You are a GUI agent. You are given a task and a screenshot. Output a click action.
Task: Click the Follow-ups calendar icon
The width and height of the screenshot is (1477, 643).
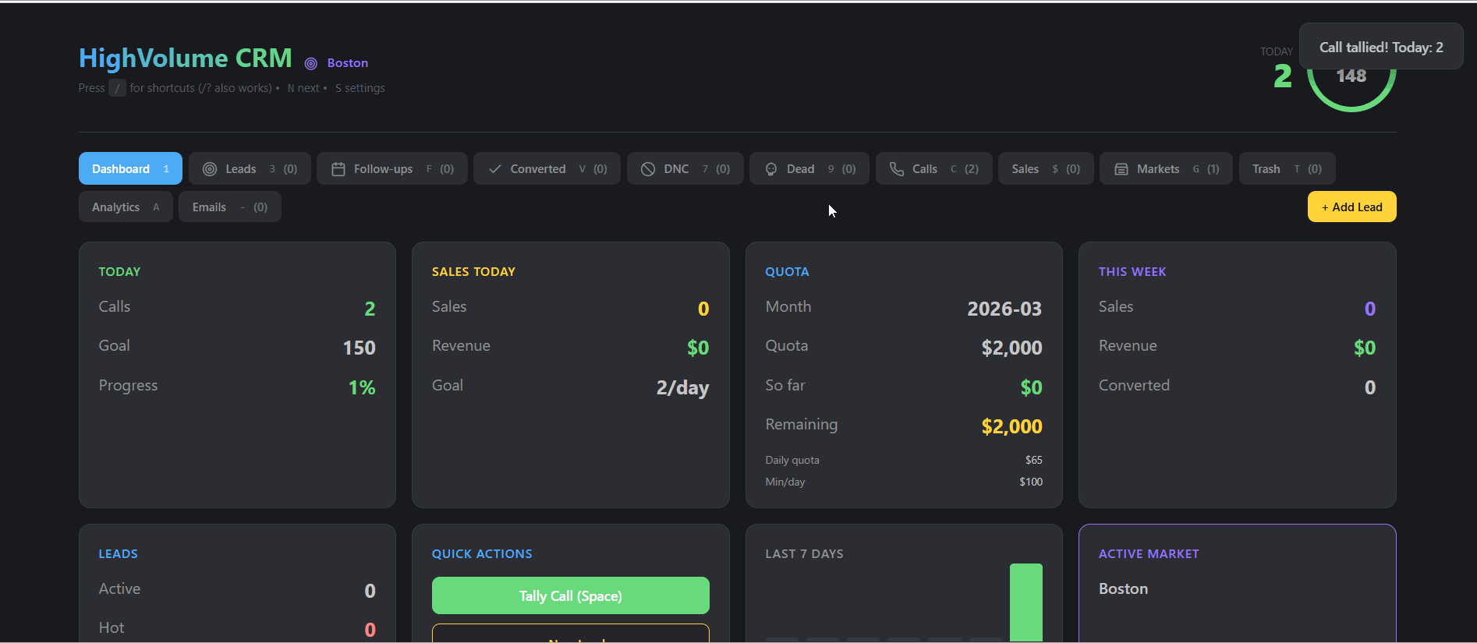[338, 169]
